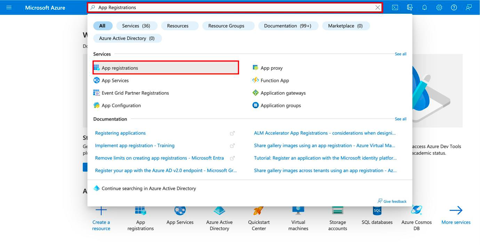480x245 pixels.
Task: Open Storage accounts shortcut
Action: [338, 218]
